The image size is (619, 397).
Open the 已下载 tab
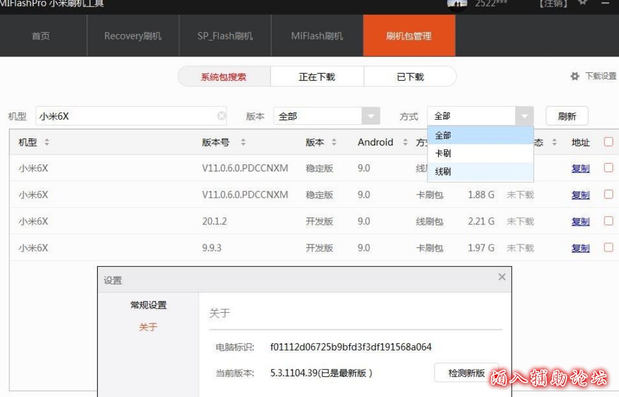[410, 77]
